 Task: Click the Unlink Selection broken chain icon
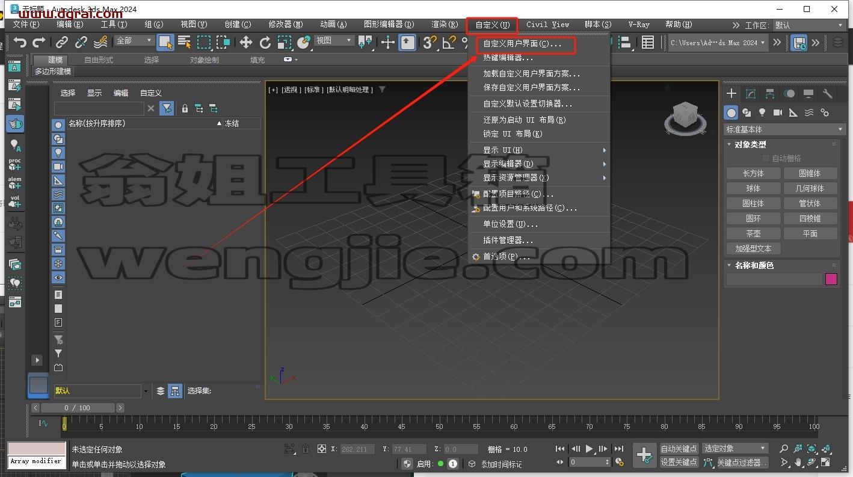(81, 42)
